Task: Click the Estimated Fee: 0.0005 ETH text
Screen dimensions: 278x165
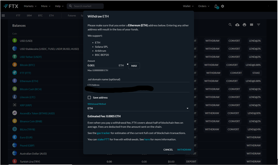Action: [x=104, y=116]
